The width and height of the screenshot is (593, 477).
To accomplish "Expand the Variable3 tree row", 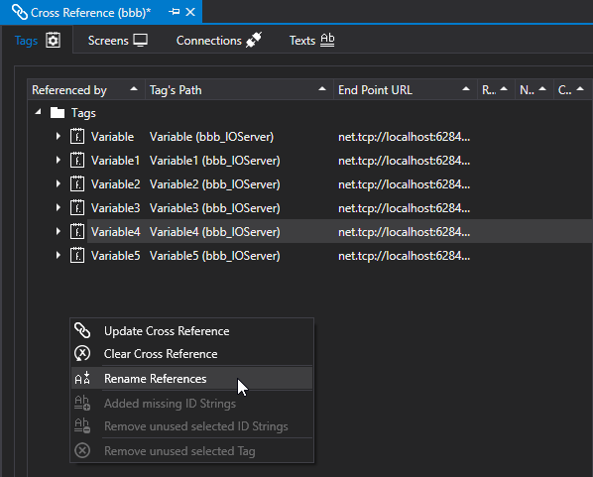I will [58, 207].
